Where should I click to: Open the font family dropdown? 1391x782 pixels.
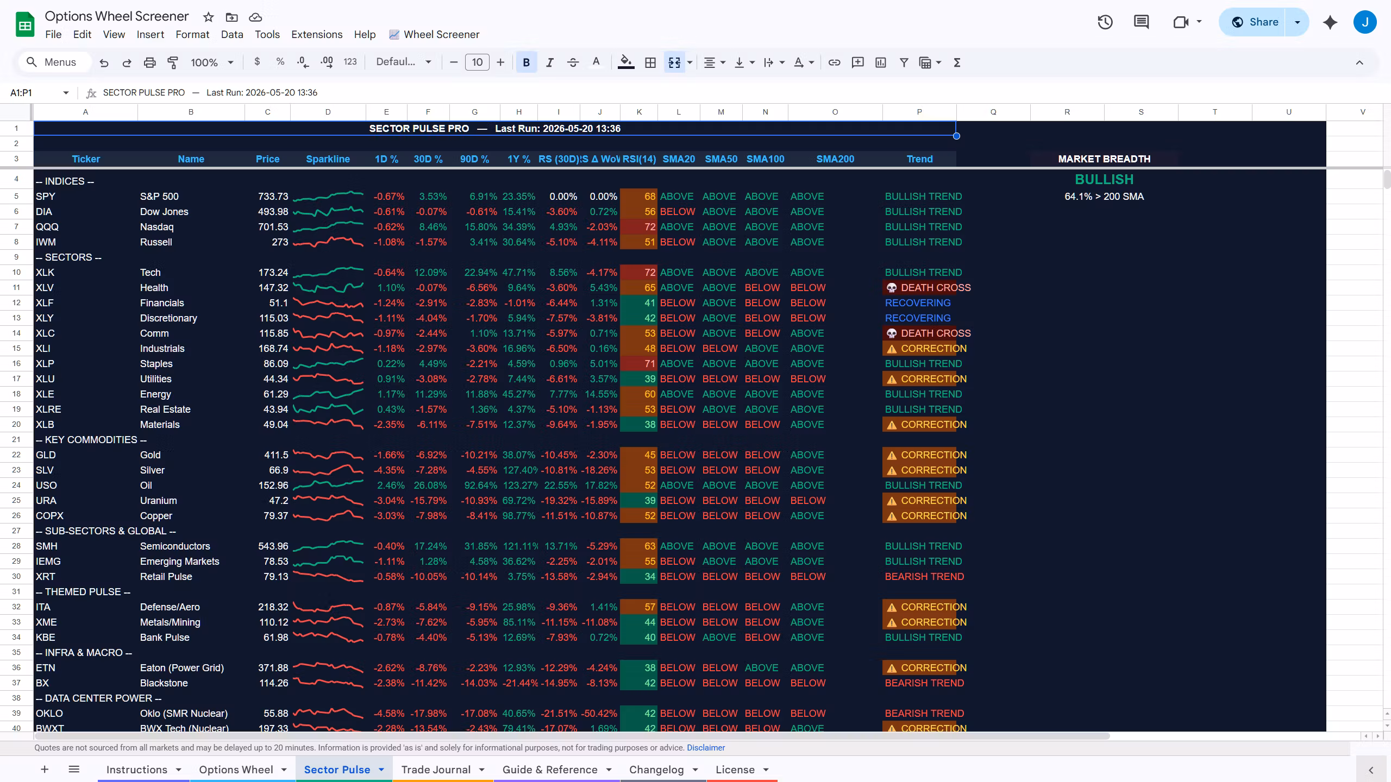[404, 62]
